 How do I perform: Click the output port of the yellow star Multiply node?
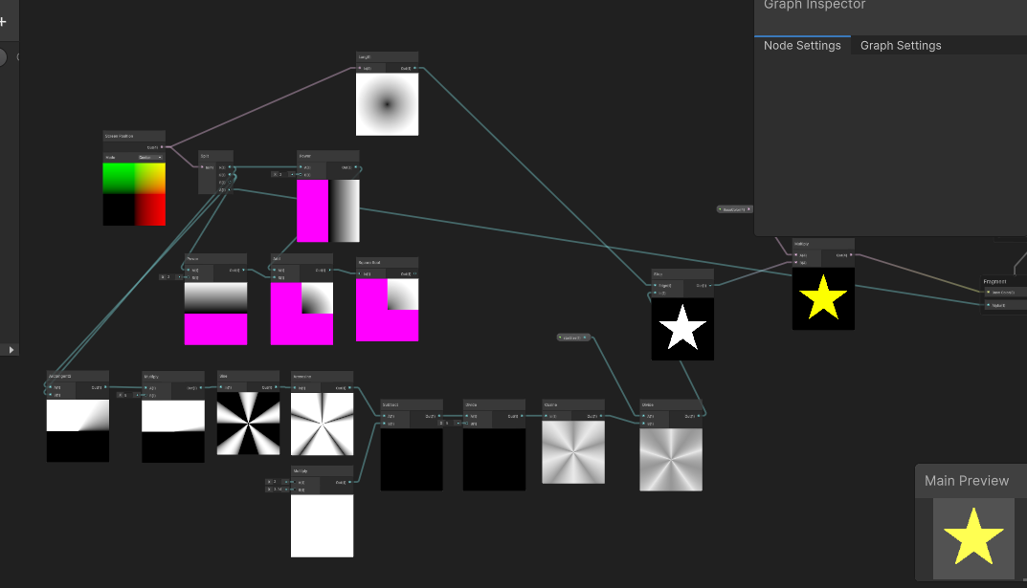pos(851,255)
